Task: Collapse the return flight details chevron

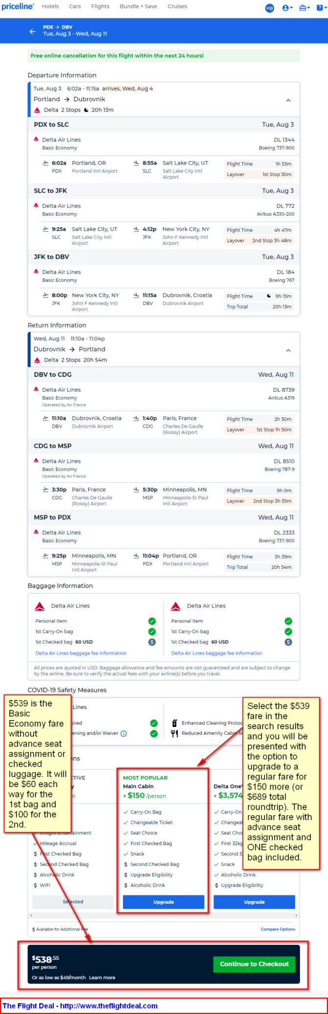Action: click(x=288, y=350)
